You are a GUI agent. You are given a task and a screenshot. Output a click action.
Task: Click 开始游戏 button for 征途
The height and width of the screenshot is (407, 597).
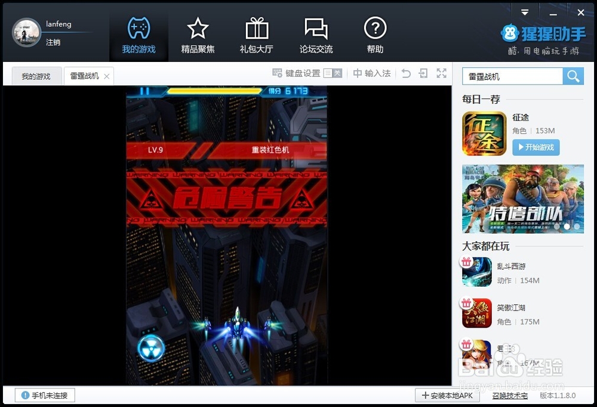536,147
